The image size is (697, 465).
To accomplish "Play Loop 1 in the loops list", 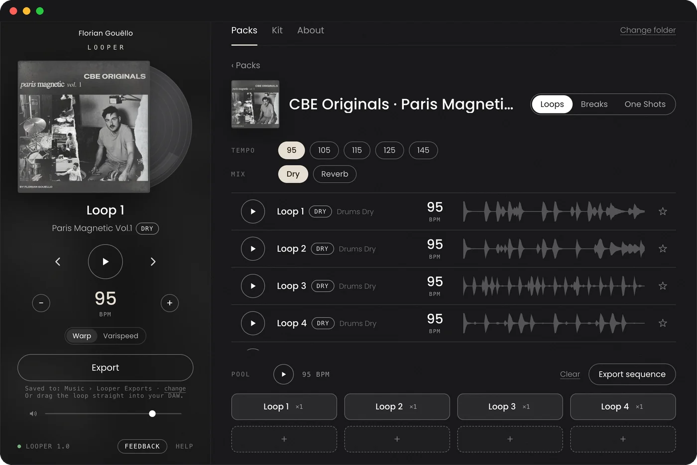I will click(x=253, y=212).
